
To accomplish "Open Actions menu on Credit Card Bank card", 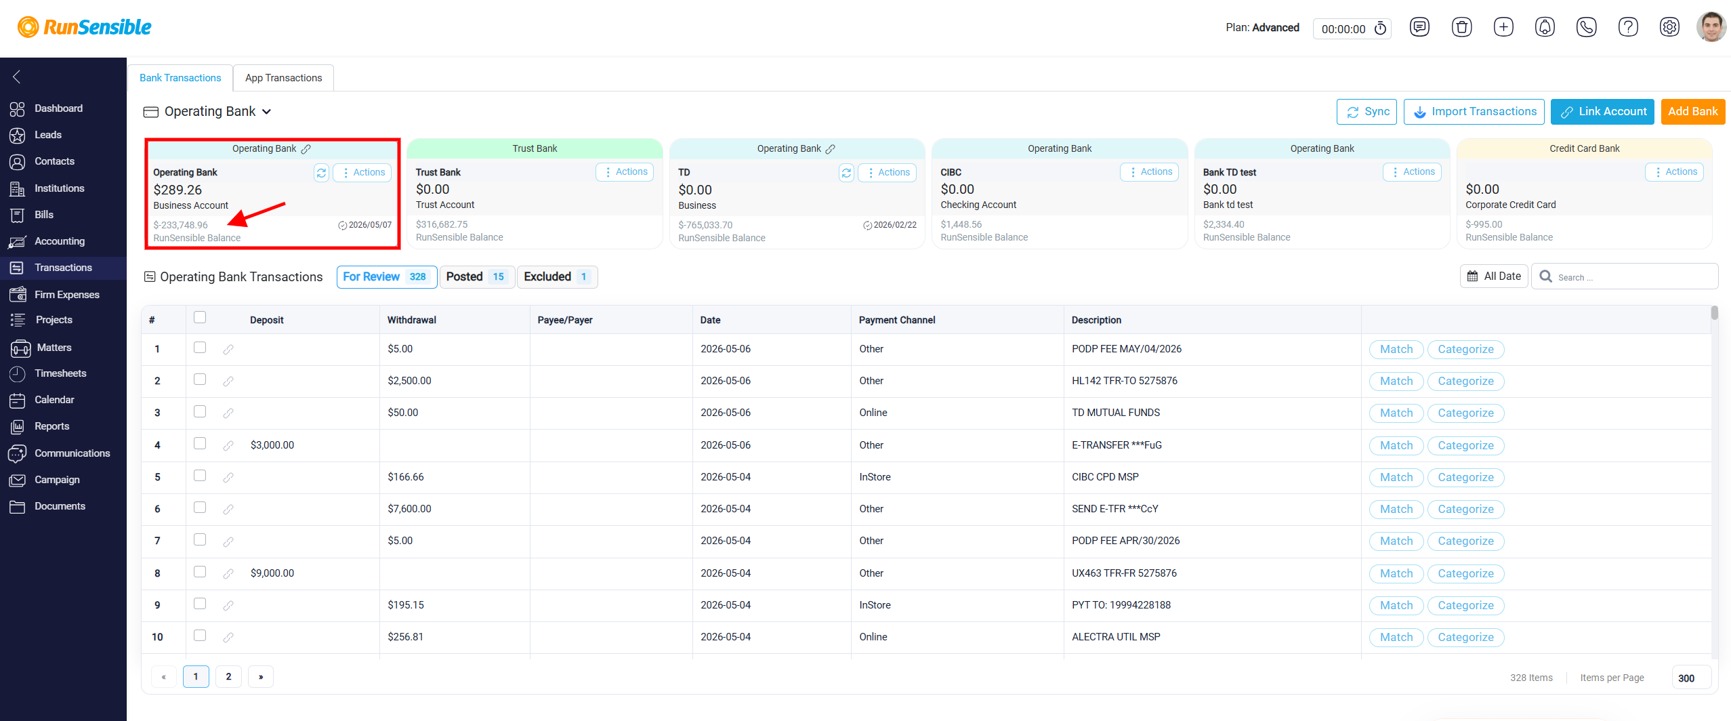I will 1674,172.
